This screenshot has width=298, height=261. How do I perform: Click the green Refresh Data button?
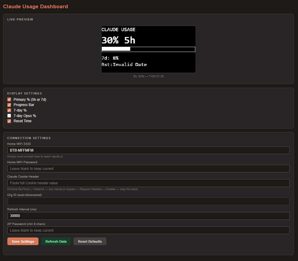(x=56, y=241)
